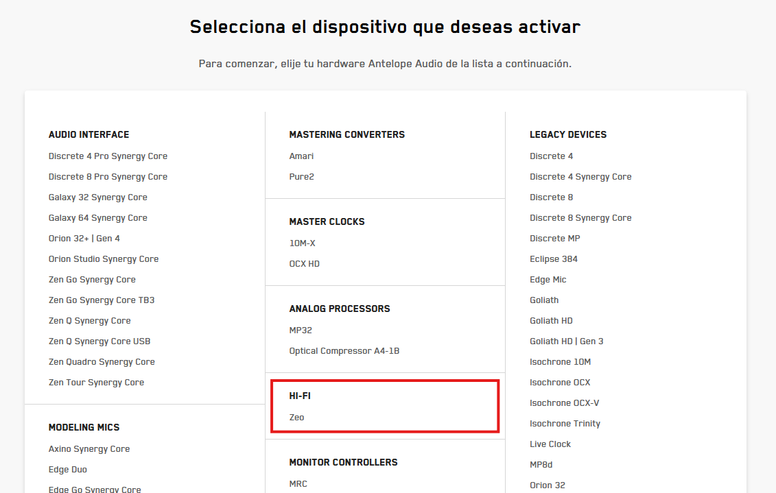Select Discrete 4 Pro Synergy Core
The width and height of the screenshot is (776, 493).
[108, 156]
